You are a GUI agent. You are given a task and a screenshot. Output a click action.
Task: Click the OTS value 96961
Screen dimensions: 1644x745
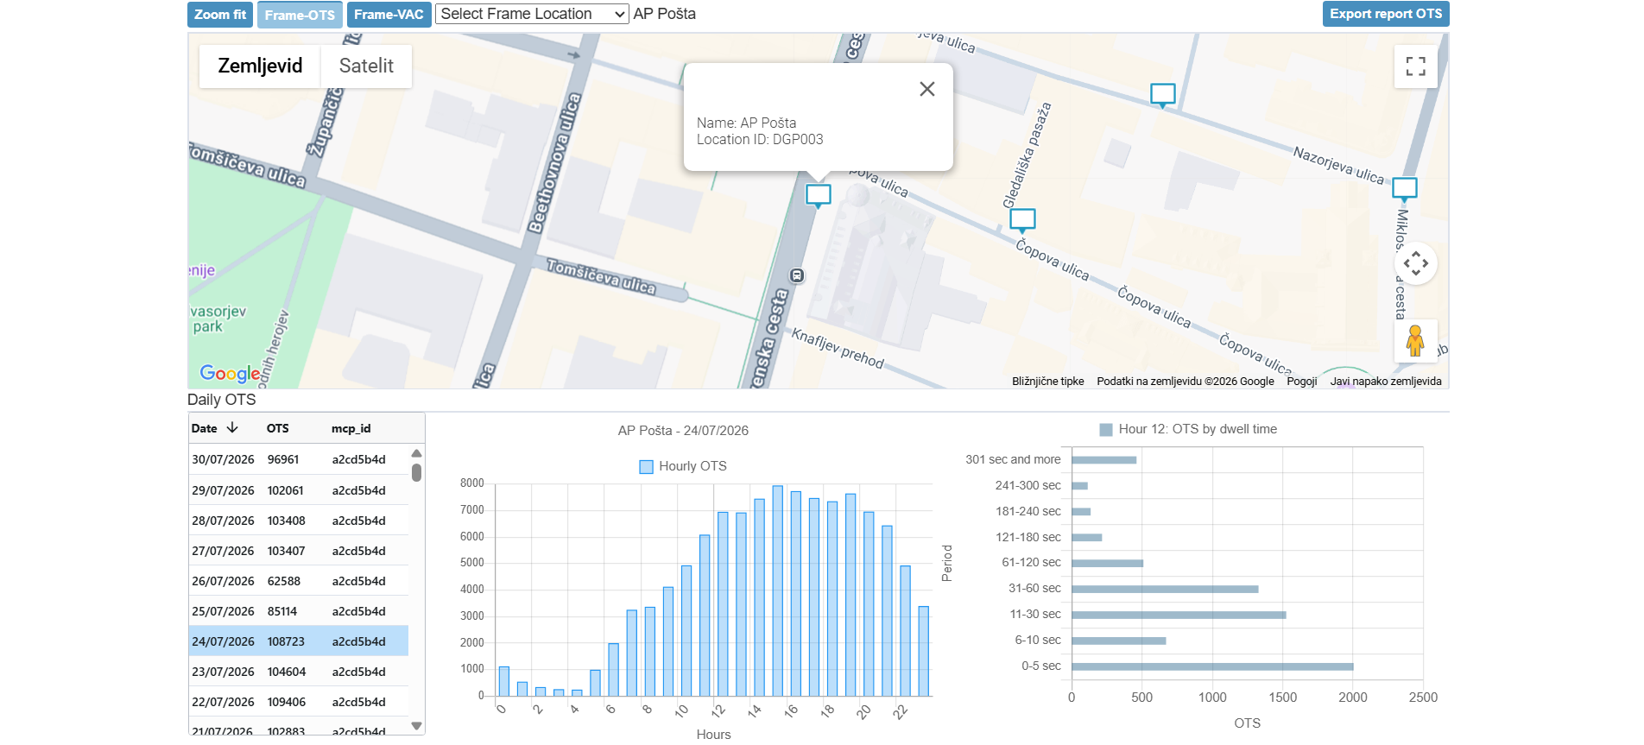283,459
